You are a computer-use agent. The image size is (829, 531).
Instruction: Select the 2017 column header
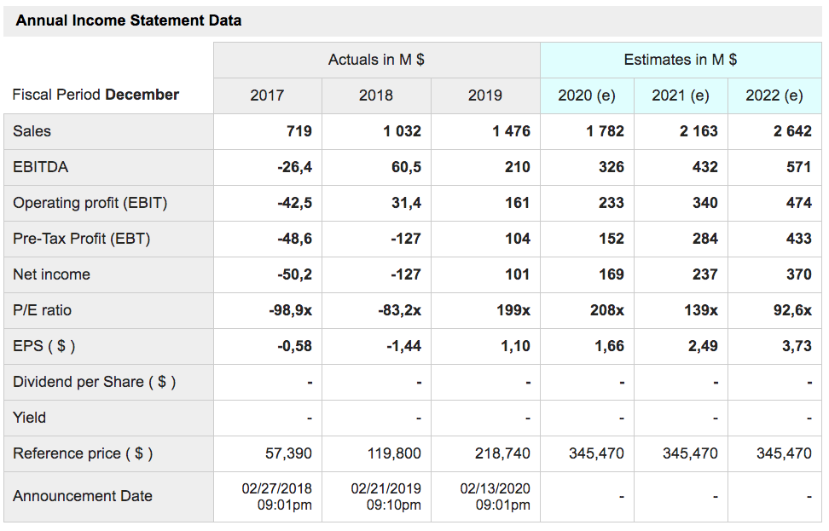tap(267, 95)
